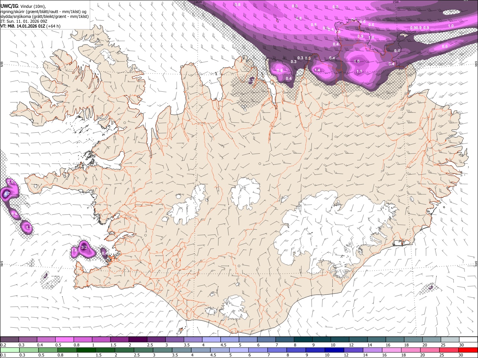Click the 1.6 snowfall value on the map

click(x=357, y=62)
